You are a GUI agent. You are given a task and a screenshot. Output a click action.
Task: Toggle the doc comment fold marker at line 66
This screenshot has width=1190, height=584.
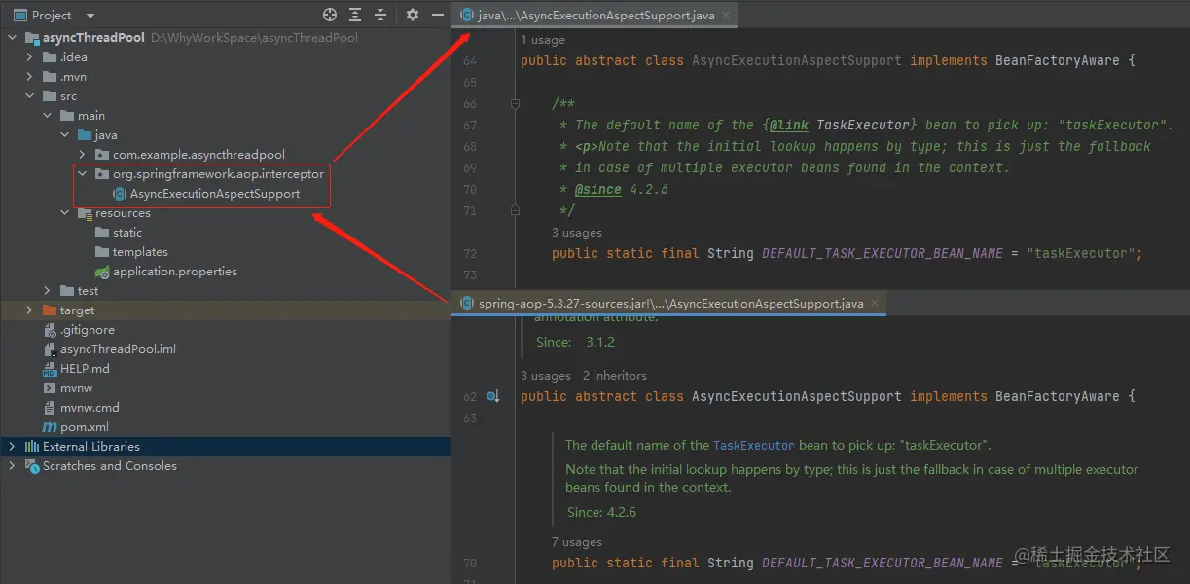(516, 103)
